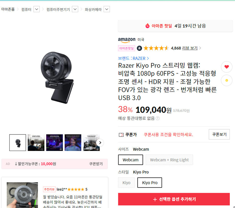Select the Kiyo style option
The height and width of the screenshot is (208, 235).
pyautogui.click(x=126, y=182)
